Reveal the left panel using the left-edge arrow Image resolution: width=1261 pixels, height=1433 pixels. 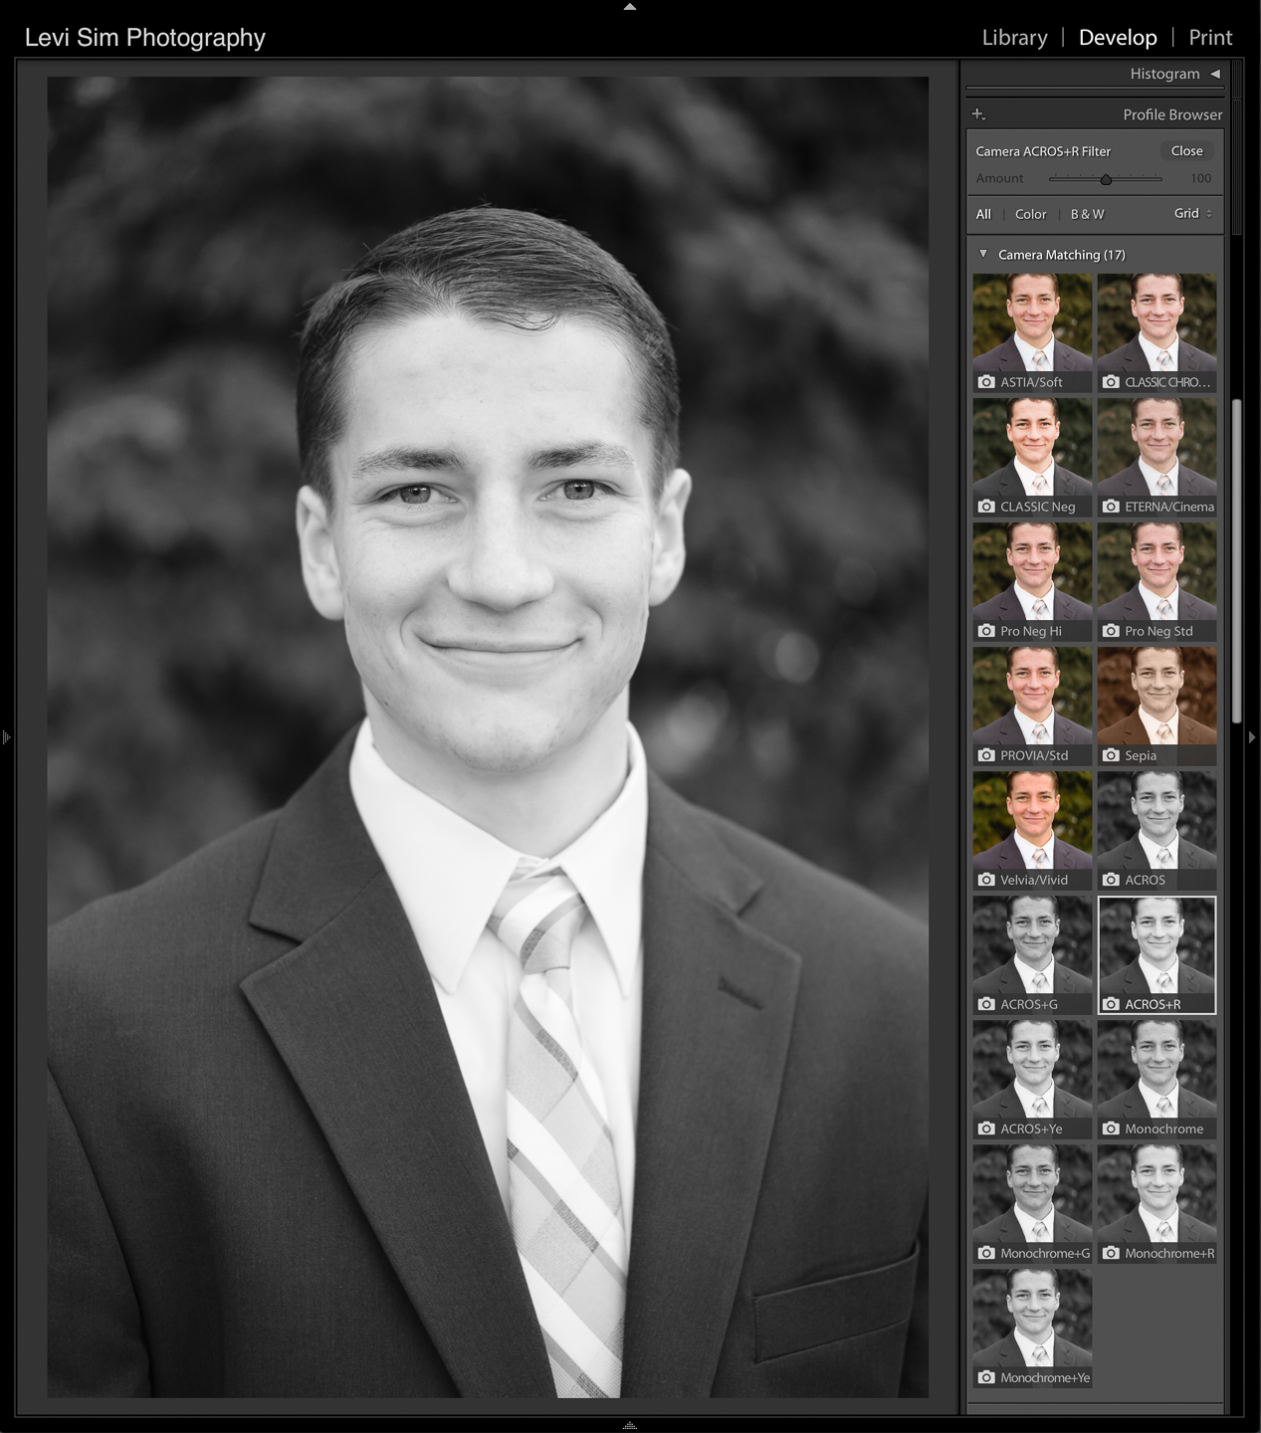point(6,737)
